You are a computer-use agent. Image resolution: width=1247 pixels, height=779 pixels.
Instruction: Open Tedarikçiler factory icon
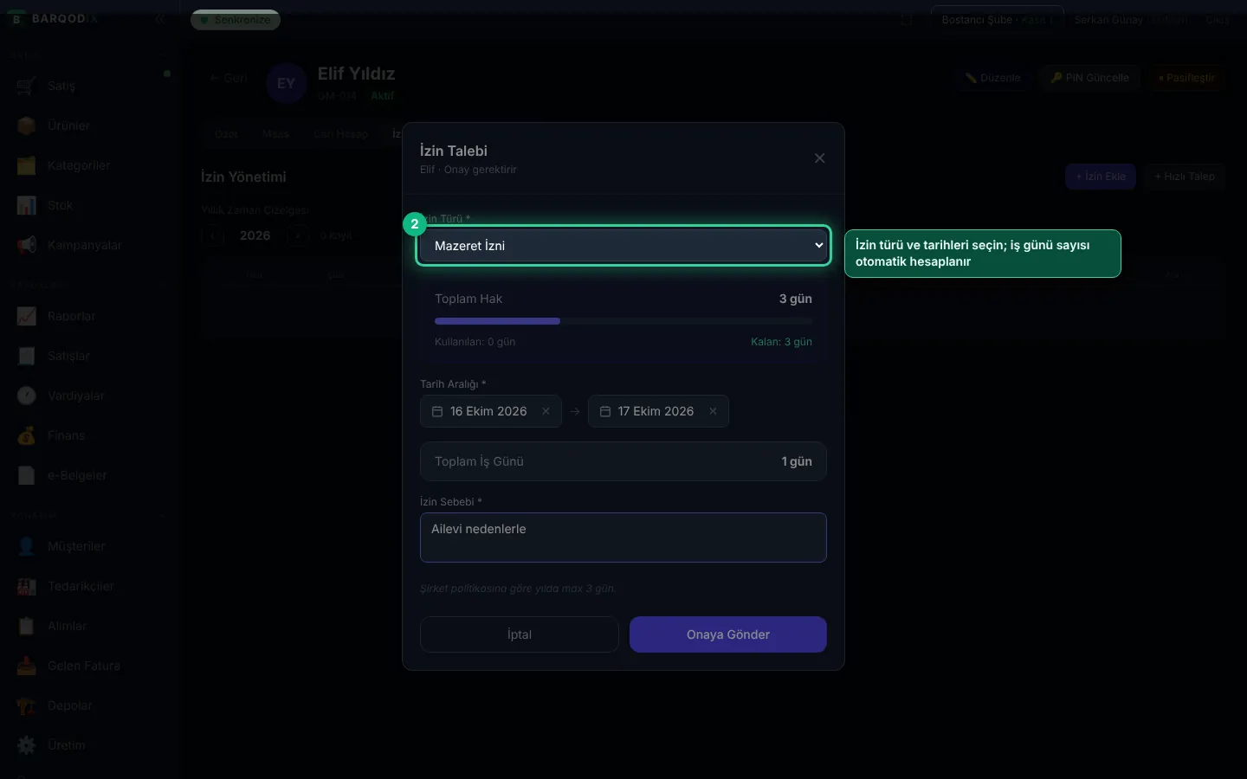click(x=27, y=586)
